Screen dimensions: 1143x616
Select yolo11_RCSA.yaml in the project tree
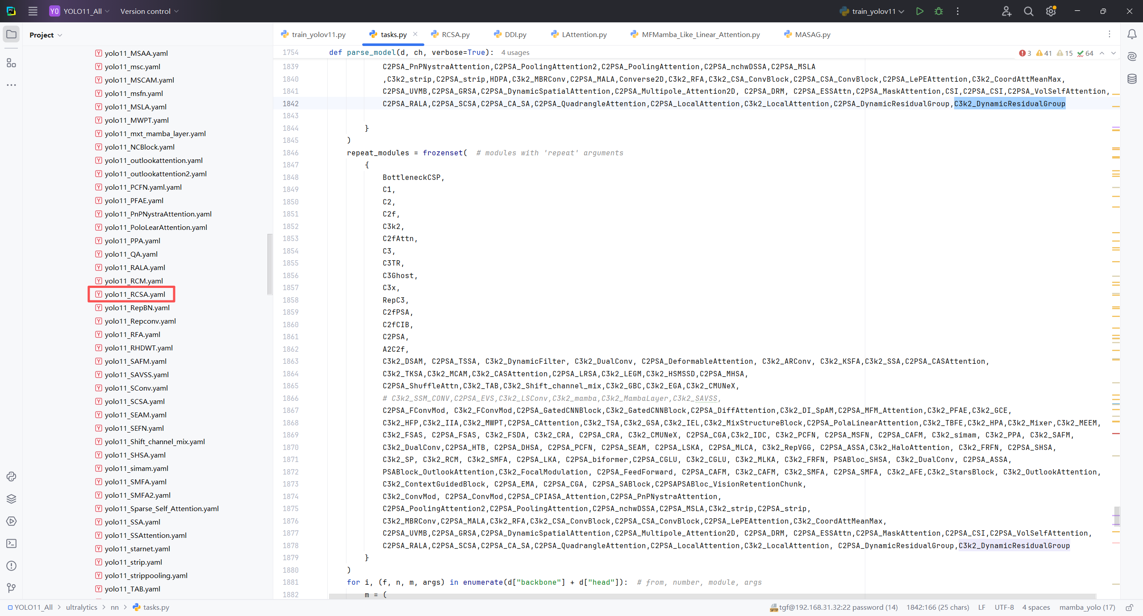[x=134, y=294]
